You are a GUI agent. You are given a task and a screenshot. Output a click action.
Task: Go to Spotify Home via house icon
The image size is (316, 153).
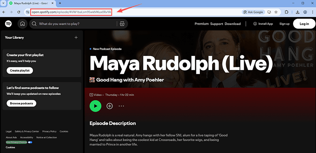click(23, 24)
